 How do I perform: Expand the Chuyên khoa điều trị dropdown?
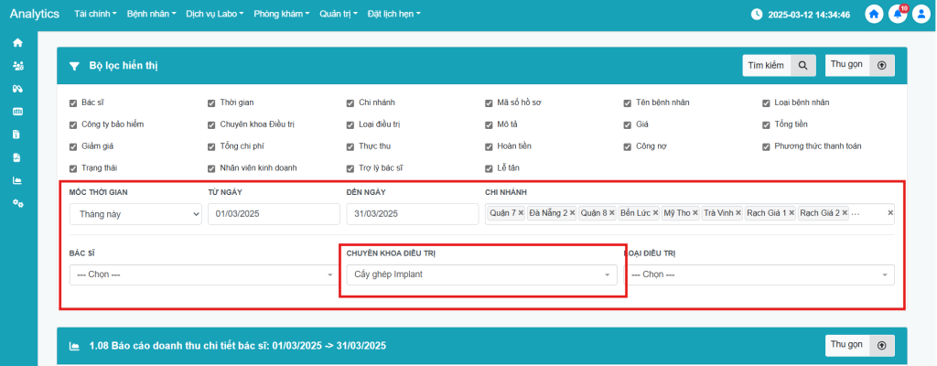(481, 274)
